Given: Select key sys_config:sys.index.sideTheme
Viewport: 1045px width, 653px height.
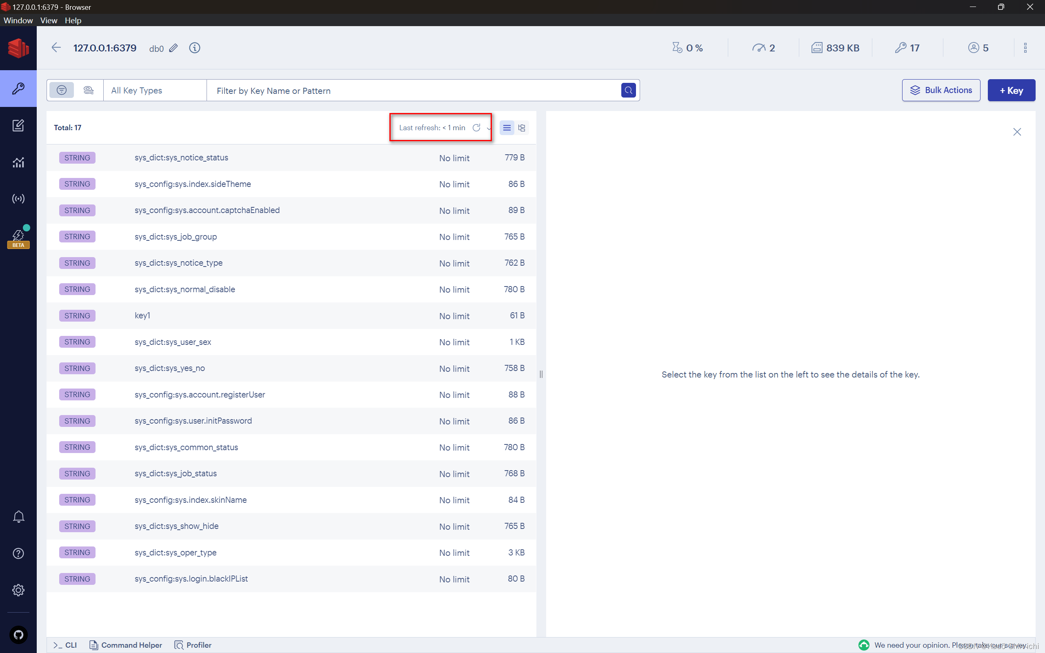Looking at the screenshot, I should 291,184.
